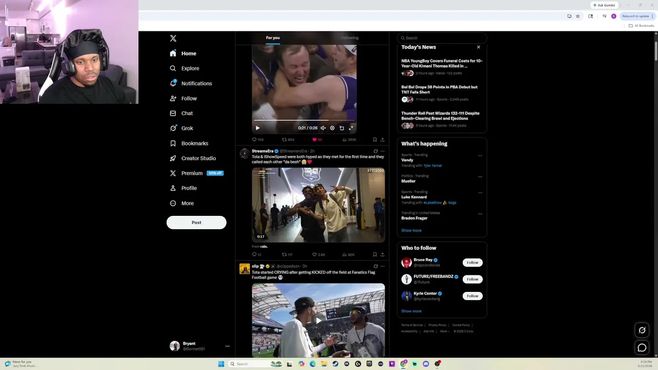Open Grok in the sidebar

181,128
